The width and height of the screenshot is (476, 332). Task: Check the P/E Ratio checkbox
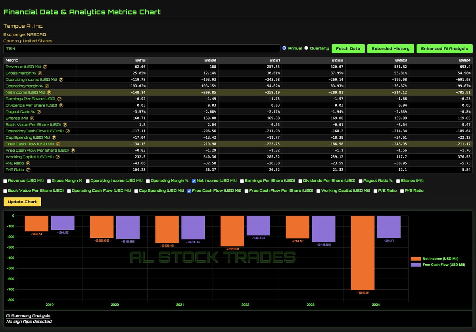tap(376, 191)
